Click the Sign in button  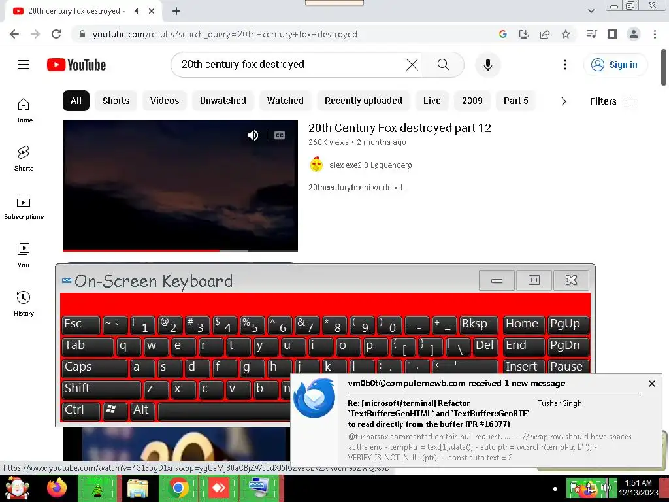click(615, 65)
